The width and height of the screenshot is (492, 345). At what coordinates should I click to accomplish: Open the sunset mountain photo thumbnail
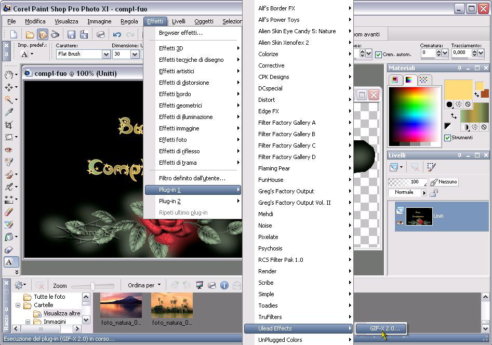pos(121,304)
